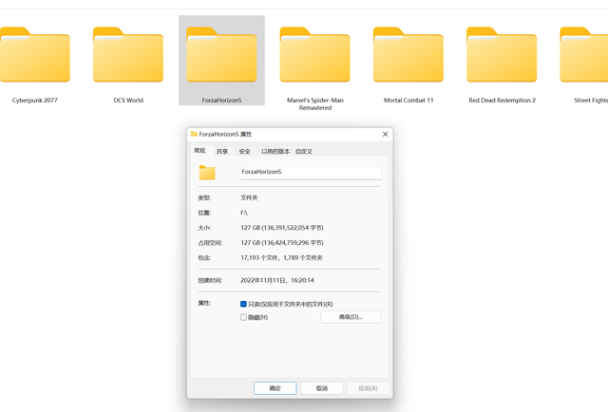Screen dimensions: 608x412
Task: Toggle the read-only (只读) checkbox
Action: point(243,304)
